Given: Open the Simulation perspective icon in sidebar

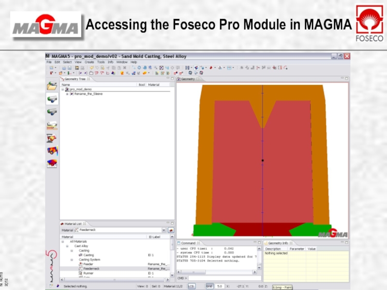Looking at the screenshot, I should (x=52, y=138).
